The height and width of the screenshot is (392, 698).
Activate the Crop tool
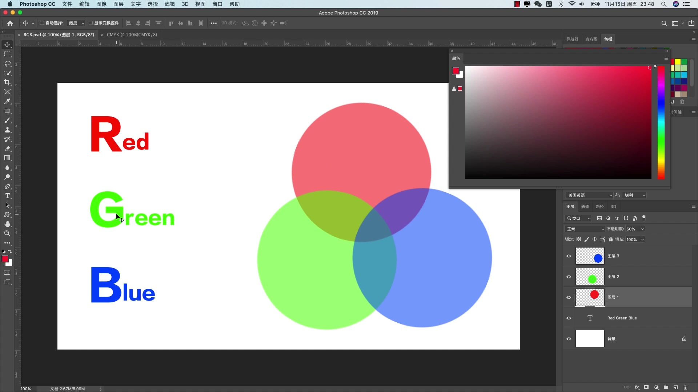click(7, 82)
